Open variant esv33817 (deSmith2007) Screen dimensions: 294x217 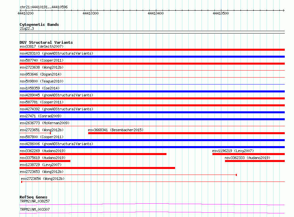(x=42, y=46)
